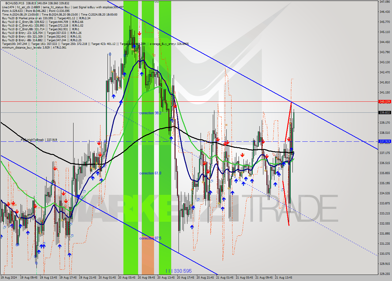
Task: Click the '20 Aug 13:45' time label
Action: tap(166, 278)
